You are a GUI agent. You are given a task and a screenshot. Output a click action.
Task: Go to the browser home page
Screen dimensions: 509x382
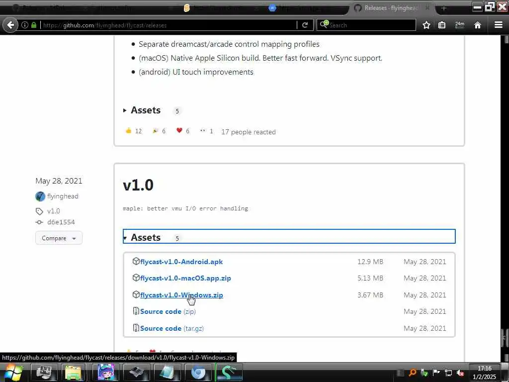coord(477,25)
